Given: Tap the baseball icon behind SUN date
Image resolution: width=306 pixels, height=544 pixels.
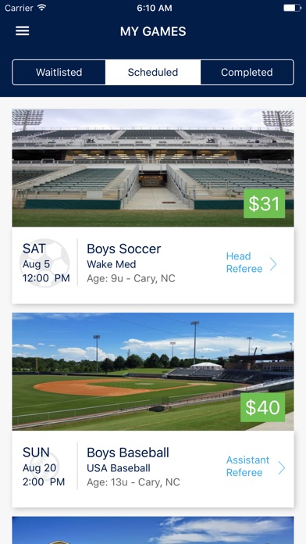Looking at the screenshot, I should (44, 464).
